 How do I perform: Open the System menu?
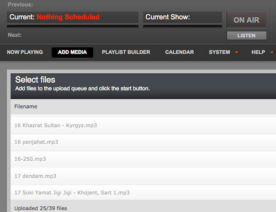[219, 52]
